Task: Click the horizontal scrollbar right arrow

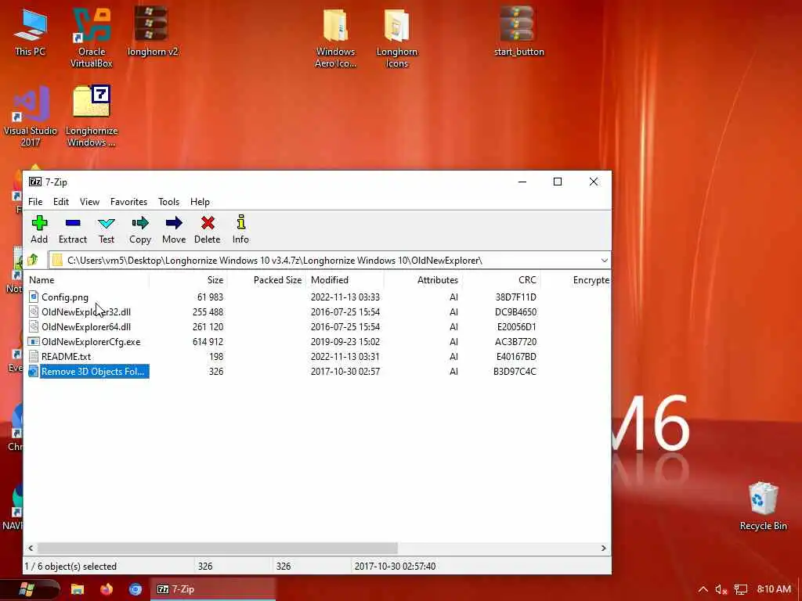Action: pyautogui.click(x=603, y=548)
